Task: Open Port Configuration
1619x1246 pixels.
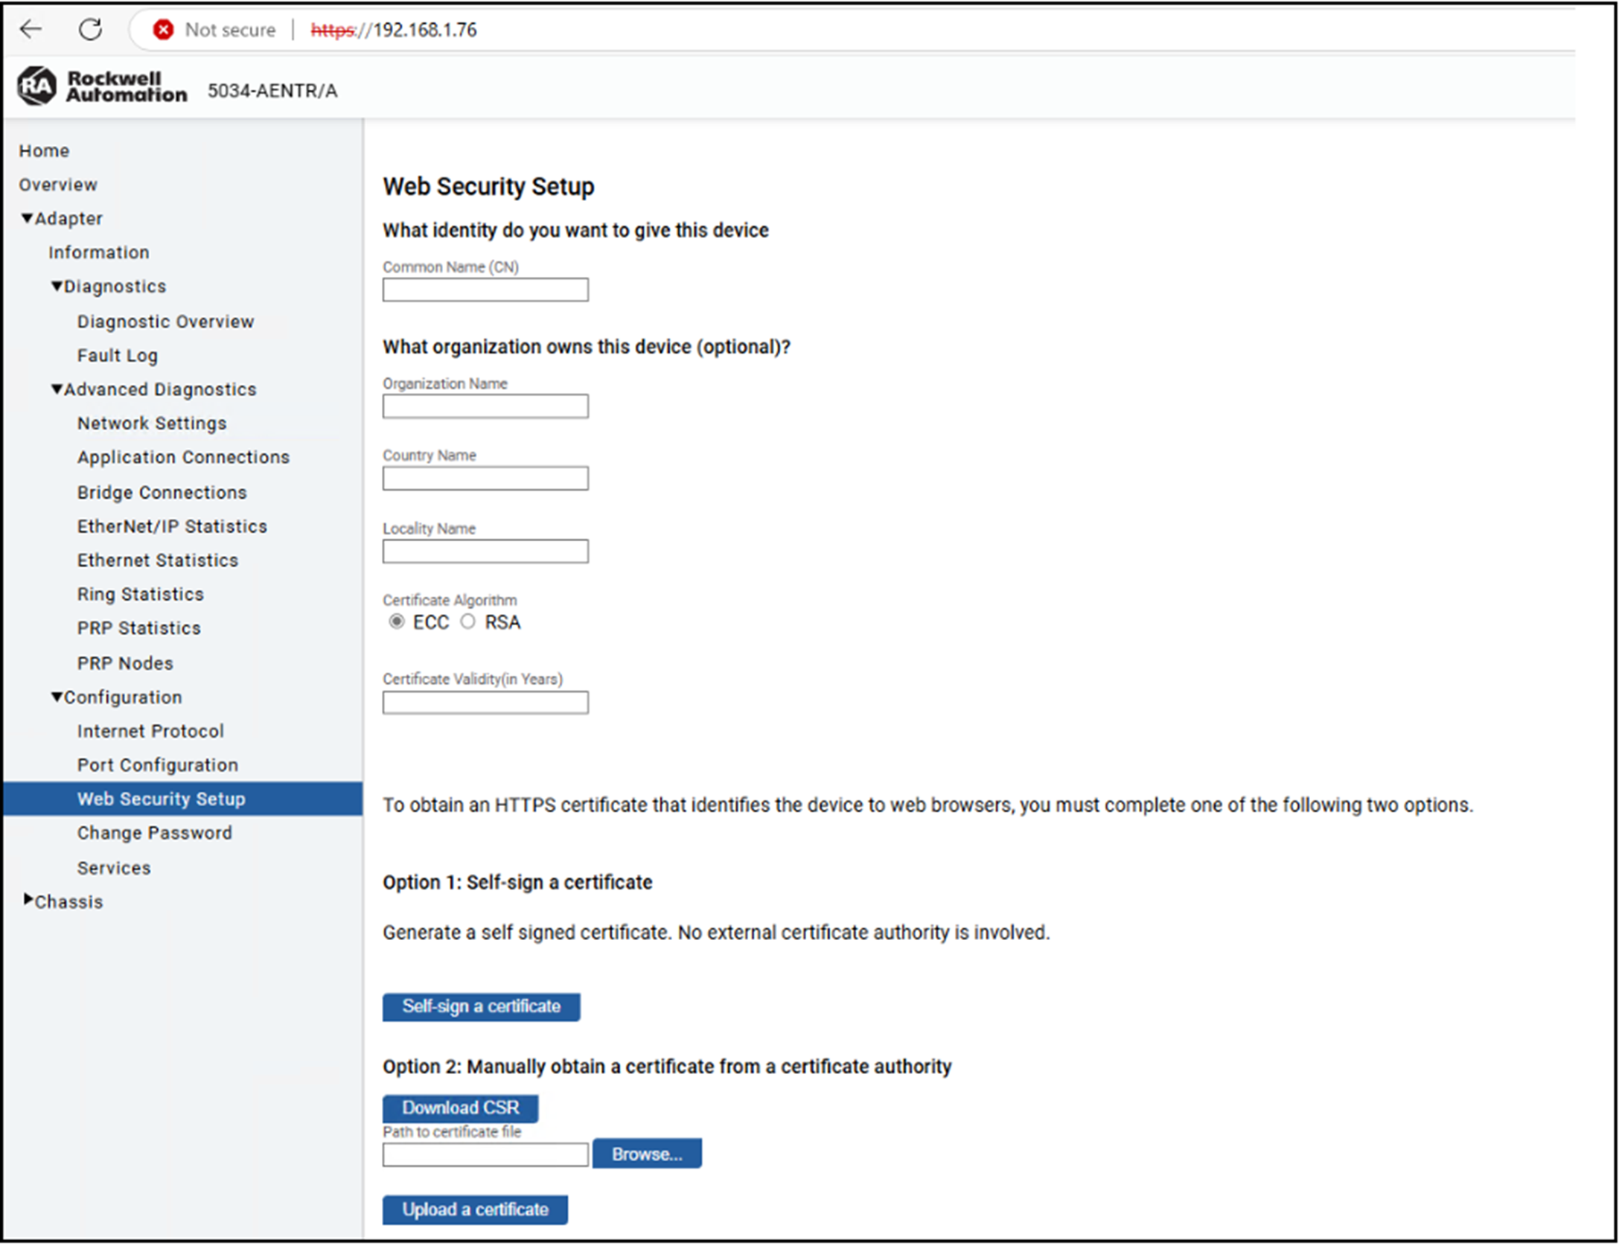Action: pos(158,765)
